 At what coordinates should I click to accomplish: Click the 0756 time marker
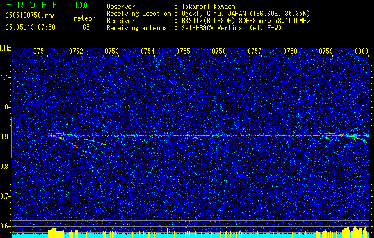219,51
